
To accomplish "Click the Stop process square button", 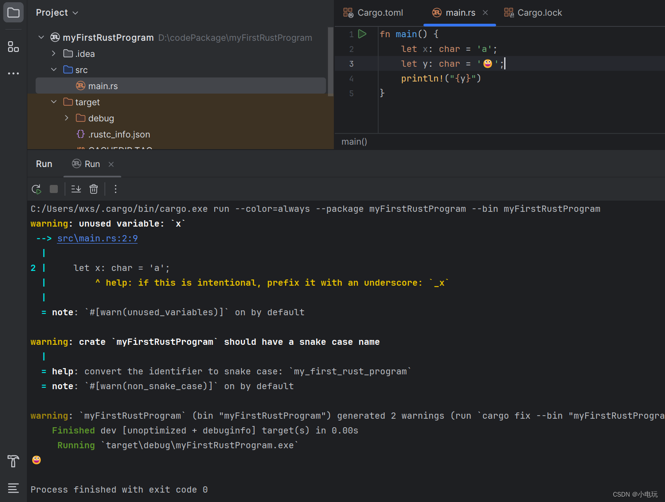I will tap(54, 189).
